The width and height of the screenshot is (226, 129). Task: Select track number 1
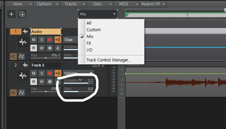pyautogui.click(x=16, y=32)
